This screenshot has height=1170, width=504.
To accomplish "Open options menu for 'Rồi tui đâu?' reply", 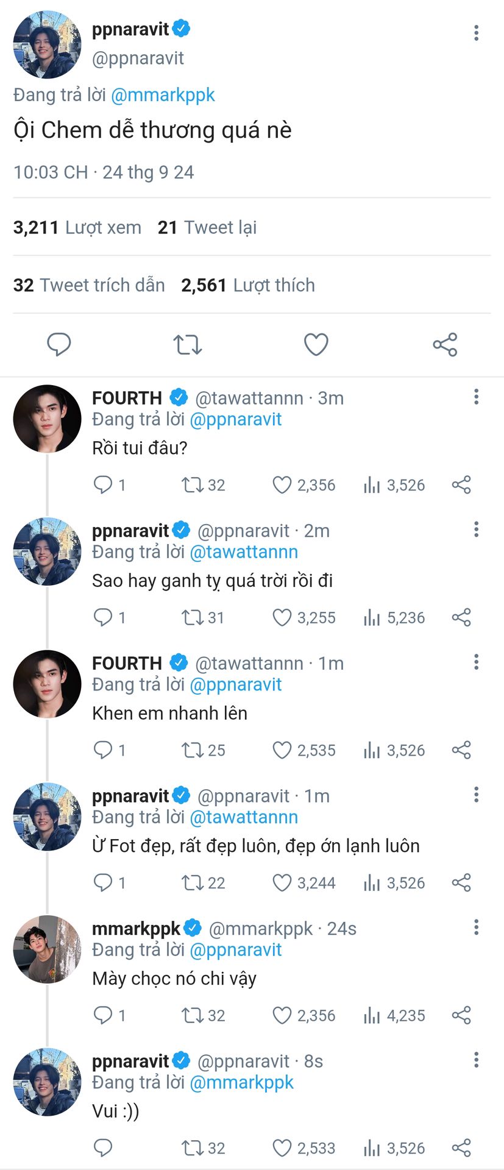I will click(476, 397).
